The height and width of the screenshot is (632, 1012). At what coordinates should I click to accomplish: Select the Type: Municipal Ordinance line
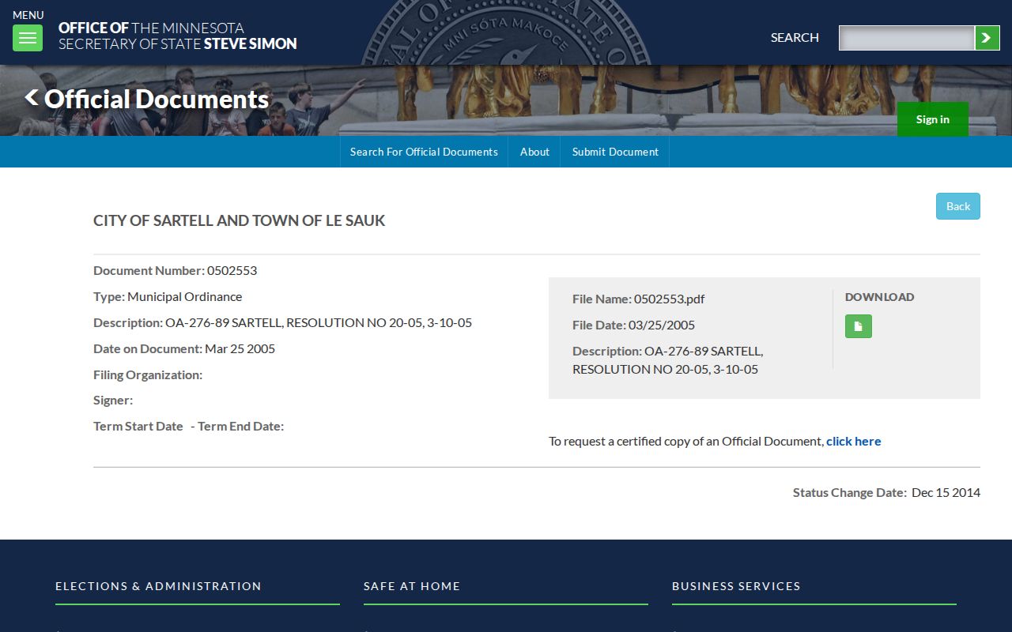168,296
